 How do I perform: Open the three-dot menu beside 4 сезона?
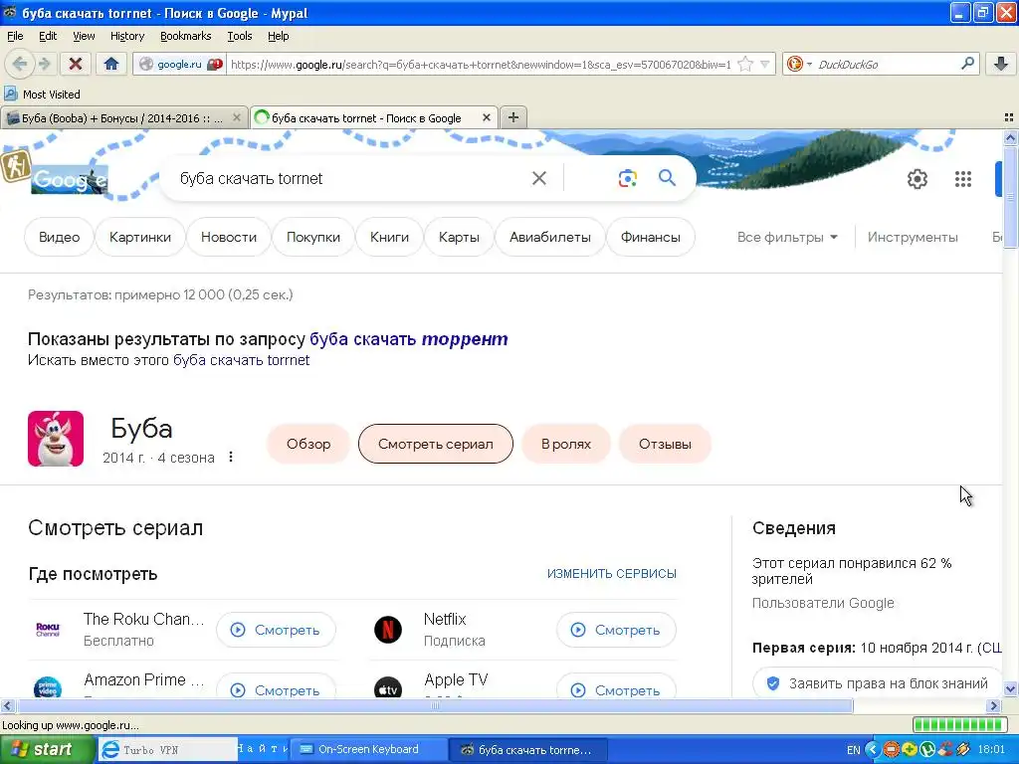(x=231, y=457)
